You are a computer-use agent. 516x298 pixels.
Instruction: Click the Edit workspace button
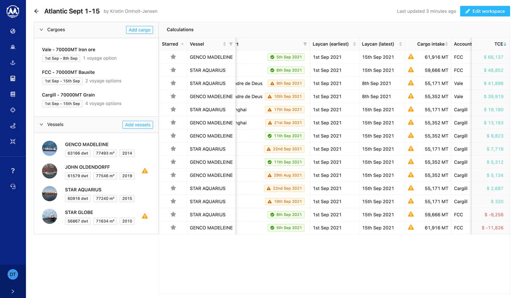coord(485,11)
